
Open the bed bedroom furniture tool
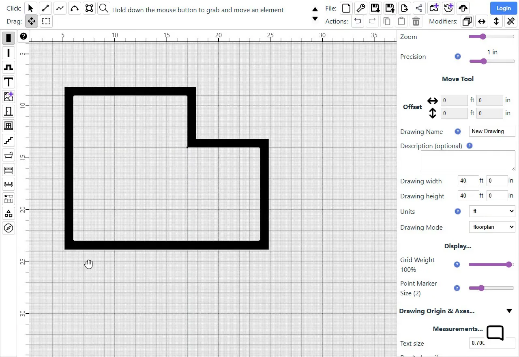point(9,170)
